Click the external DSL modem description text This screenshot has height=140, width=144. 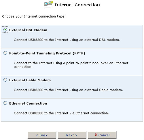(x=67, y=40)
